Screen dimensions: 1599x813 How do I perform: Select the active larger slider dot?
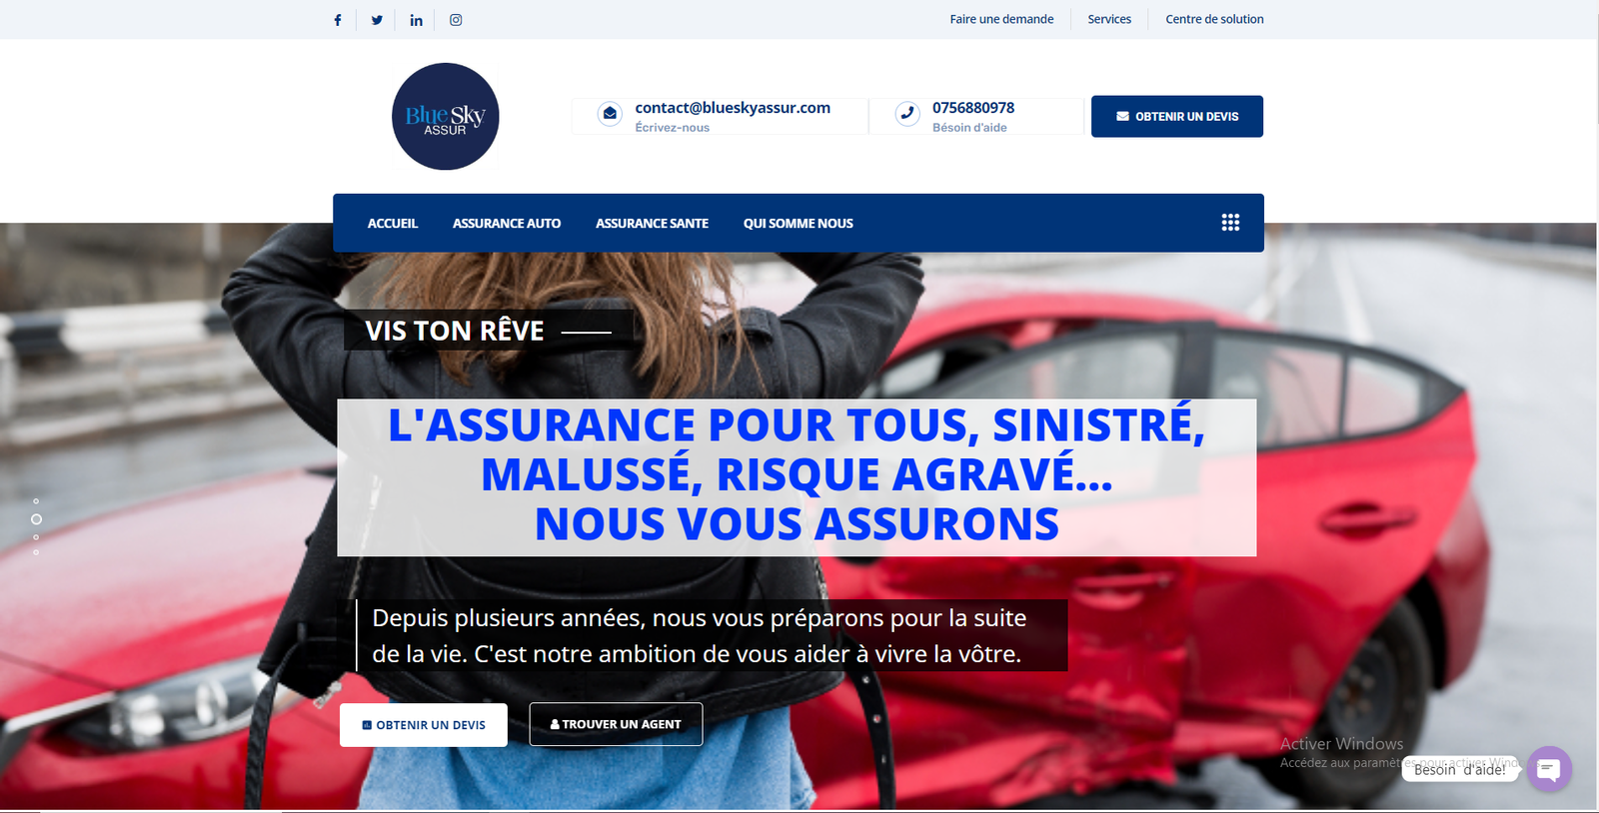click(x=36, y=519)
